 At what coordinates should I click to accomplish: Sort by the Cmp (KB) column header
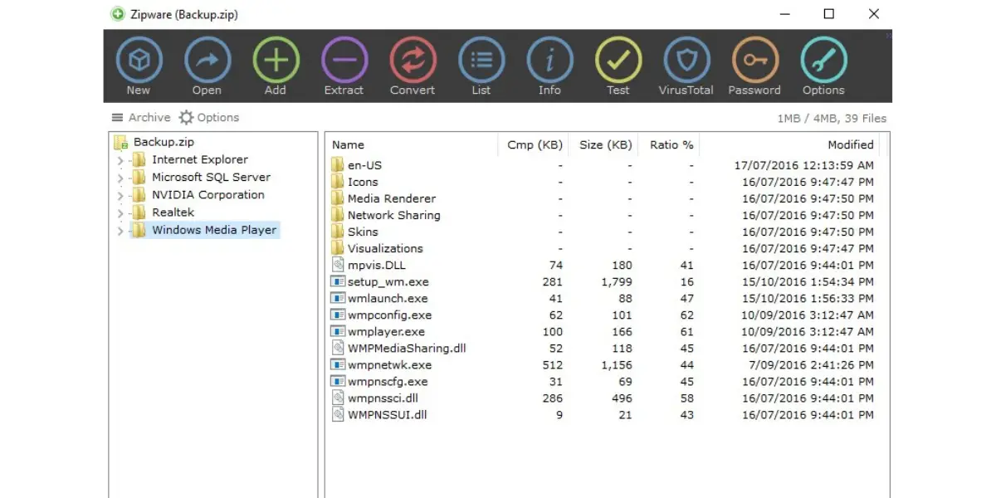(535, 144)
